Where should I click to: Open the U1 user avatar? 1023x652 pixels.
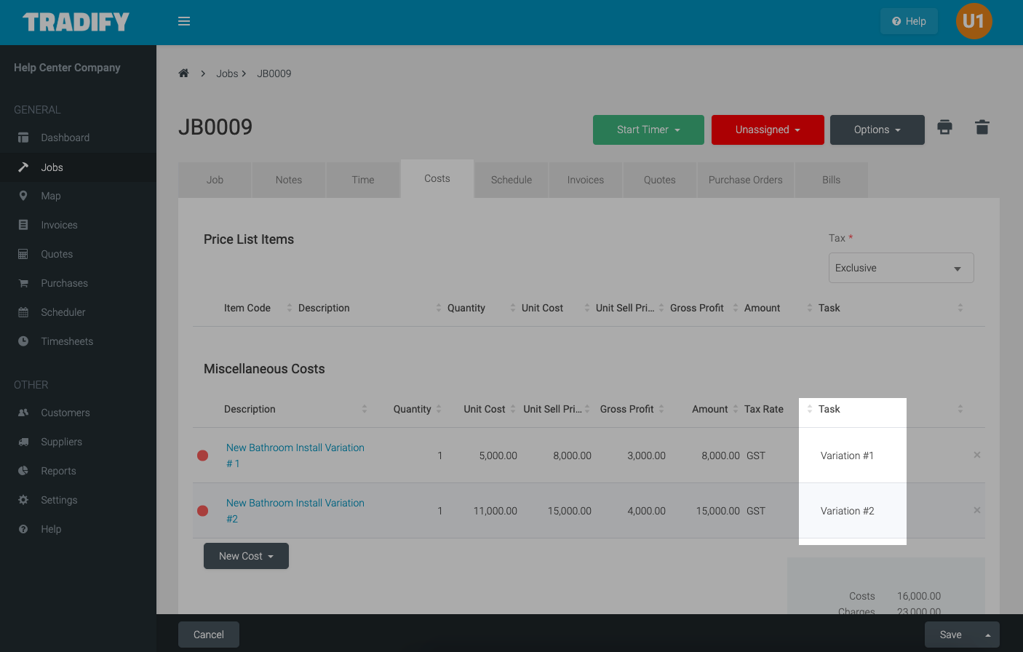pyautogui.click(x=974, y=21)
